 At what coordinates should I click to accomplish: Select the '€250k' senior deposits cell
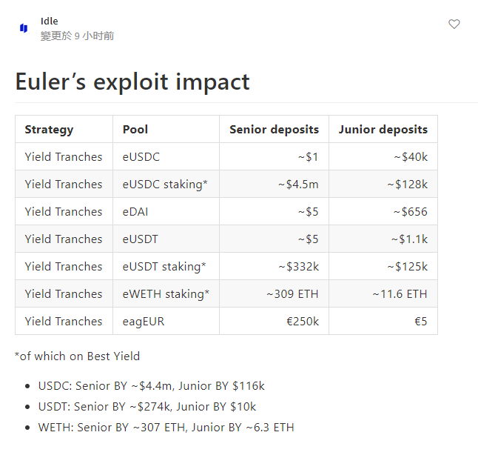click(302, 322)
